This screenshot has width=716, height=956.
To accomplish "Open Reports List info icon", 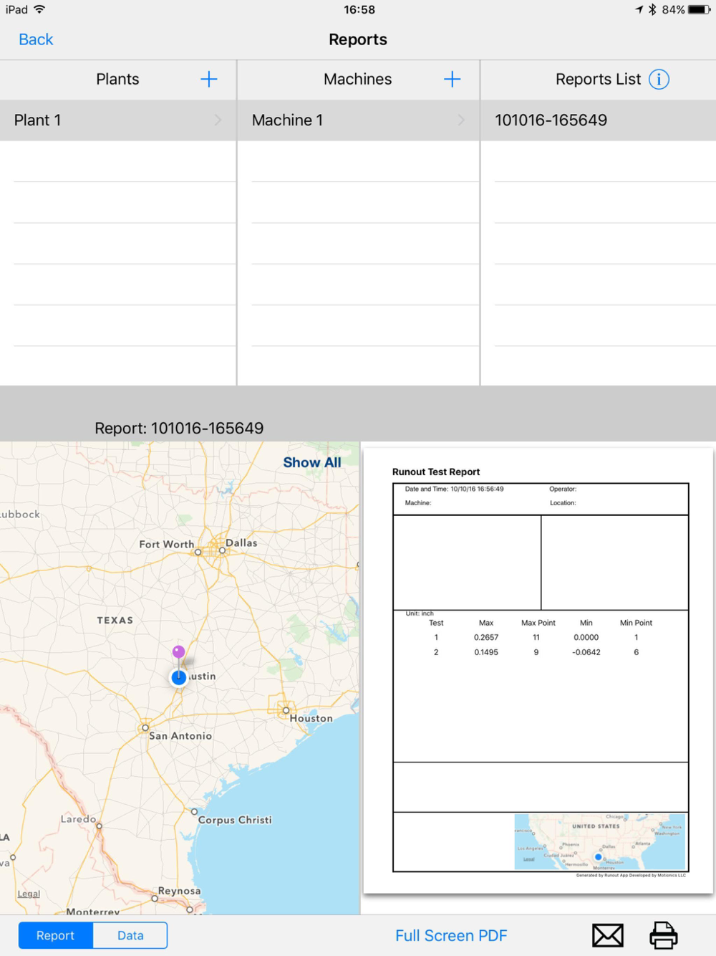I will tap(659, 79).
